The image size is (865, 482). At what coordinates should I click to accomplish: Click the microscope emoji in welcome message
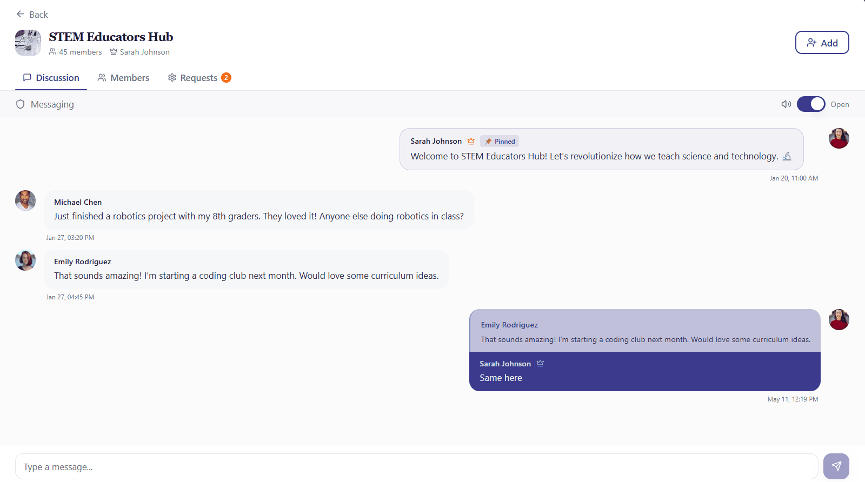(x=787, y=156)
